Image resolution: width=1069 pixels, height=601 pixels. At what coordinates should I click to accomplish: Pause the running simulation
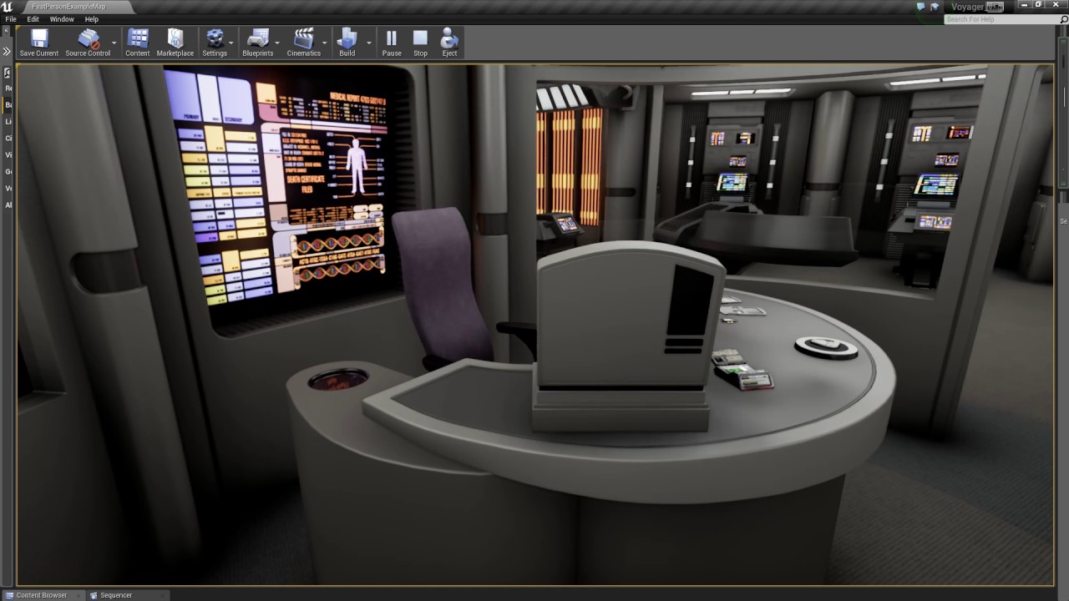(392, 43)
